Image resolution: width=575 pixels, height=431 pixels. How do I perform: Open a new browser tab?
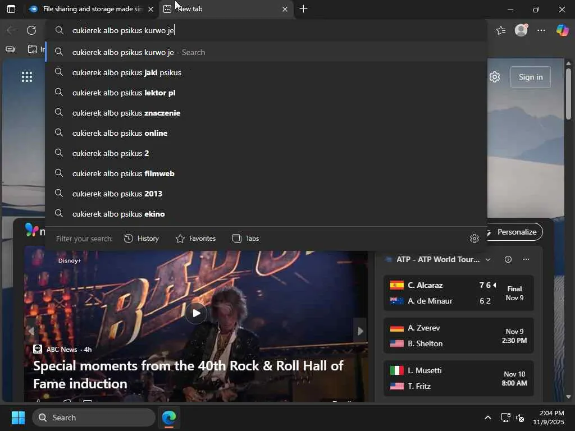[303, 9]
